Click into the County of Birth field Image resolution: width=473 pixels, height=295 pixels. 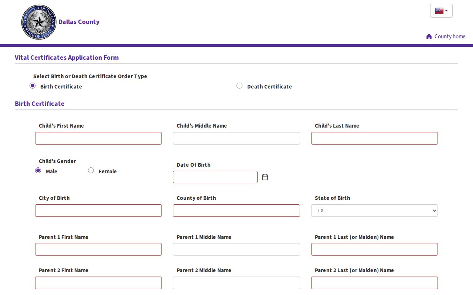point(236,211)
